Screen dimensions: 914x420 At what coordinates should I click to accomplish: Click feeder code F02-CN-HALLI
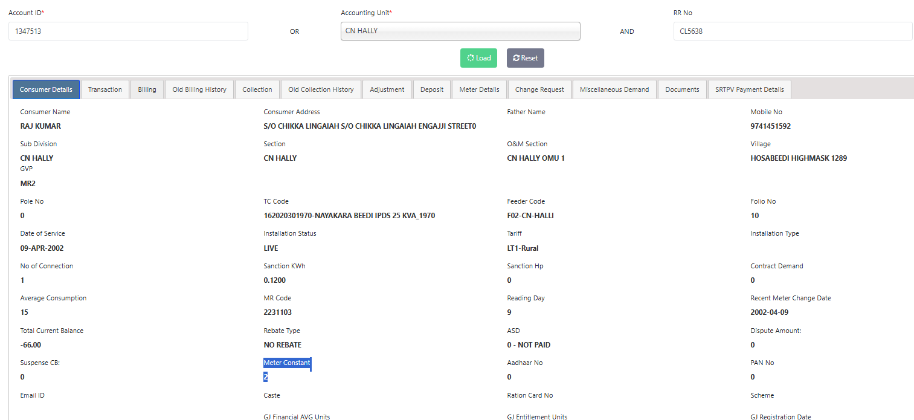[530, 216]
